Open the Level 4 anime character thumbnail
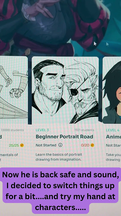This screenshot has width=121, height=216. pos(112,90)
